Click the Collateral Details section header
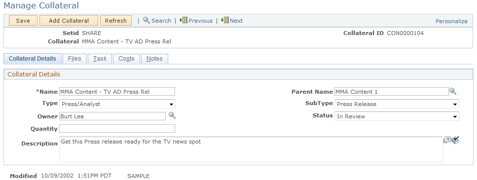477x180 pixels. [34, 74]
